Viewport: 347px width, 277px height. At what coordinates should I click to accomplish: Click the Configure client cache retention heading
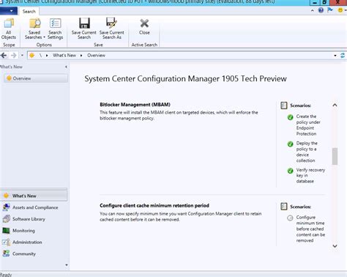[x=154, y=206]
